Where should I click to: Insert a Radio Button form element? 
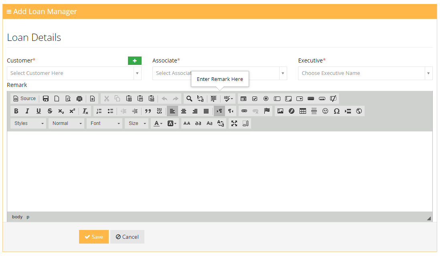pyautogui.click(x=266, y=99)
